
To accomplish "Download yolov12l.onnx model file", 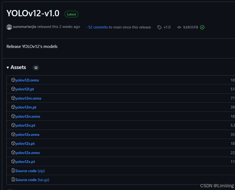I will (27, 80).
